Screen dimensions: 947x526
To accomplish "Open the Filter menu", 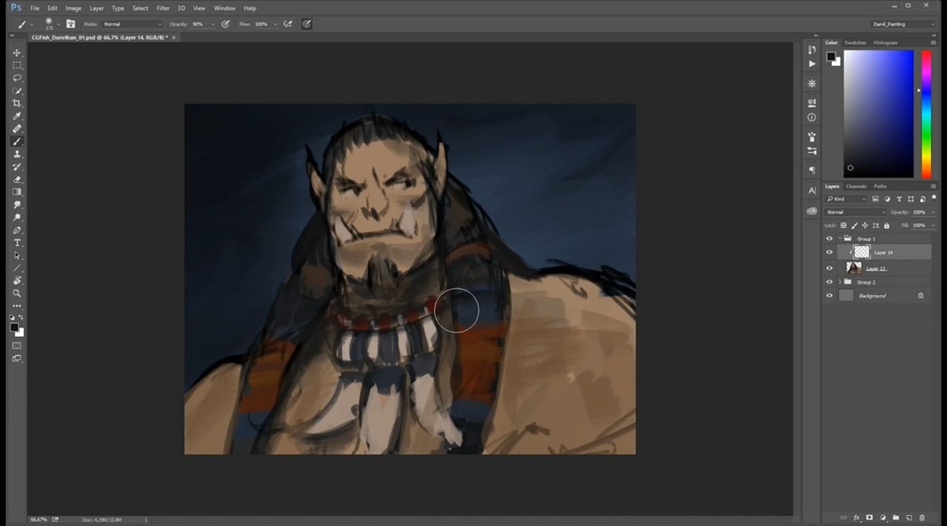I will [163, 8].
